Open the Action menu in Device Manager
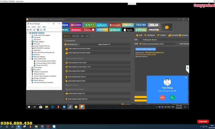 33,27
